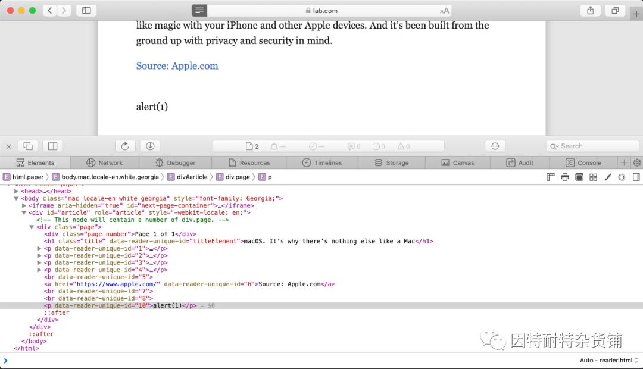The height and width of the screenshot is (369, 643).
Task: Toggle paint flashing brush icon
Action: click(x=608, y=177)
